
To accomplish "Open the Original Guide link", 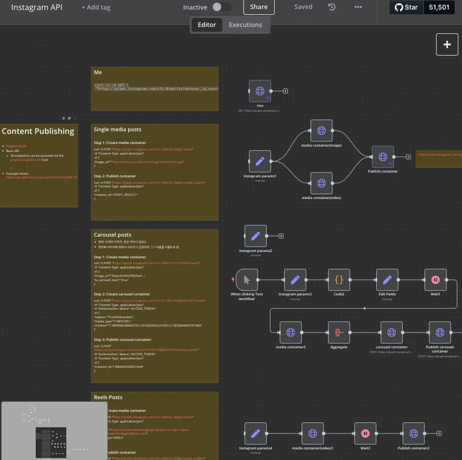I will 16,146.
